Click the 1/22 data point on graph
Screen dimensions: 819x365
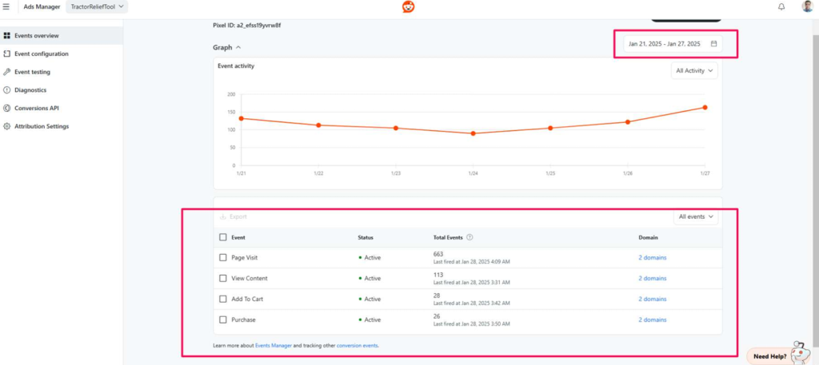[x=318, y=125]
